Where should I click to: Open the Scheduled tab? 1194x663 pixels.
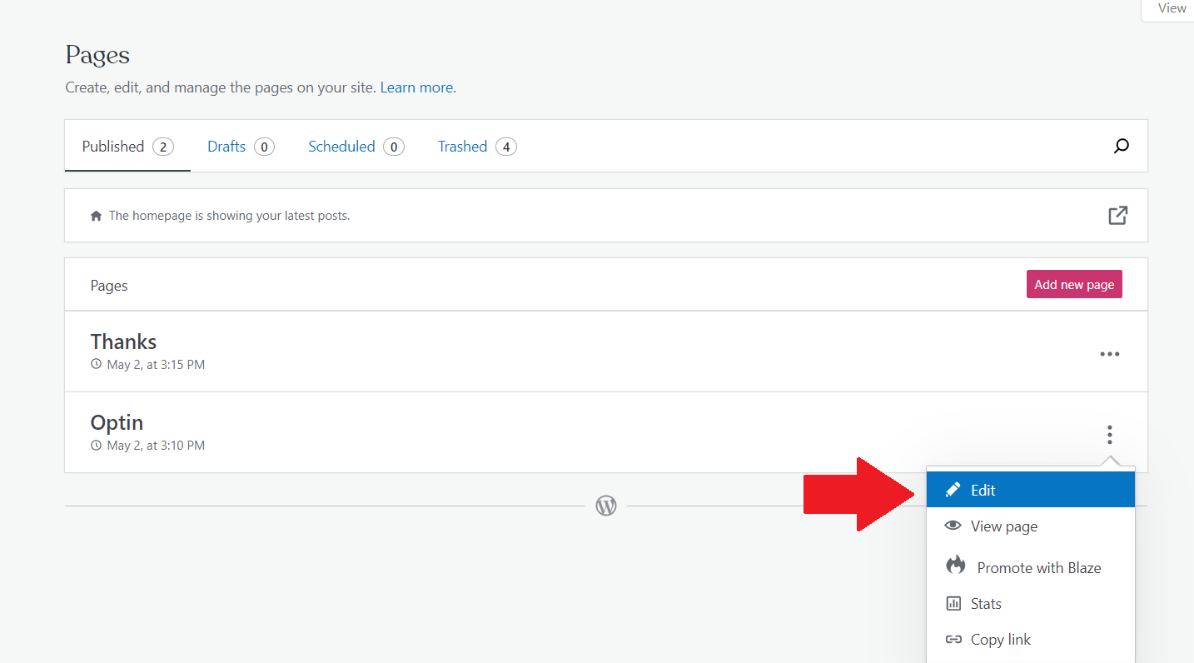click(x=356, y=147)
